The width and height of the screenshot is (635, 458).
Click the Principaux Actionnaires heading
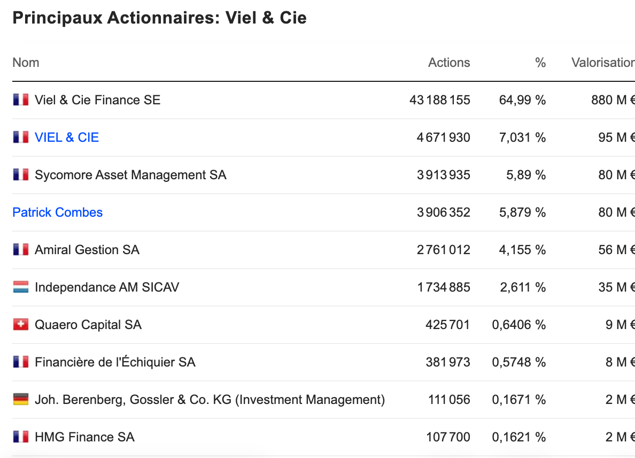click(159, 18)
